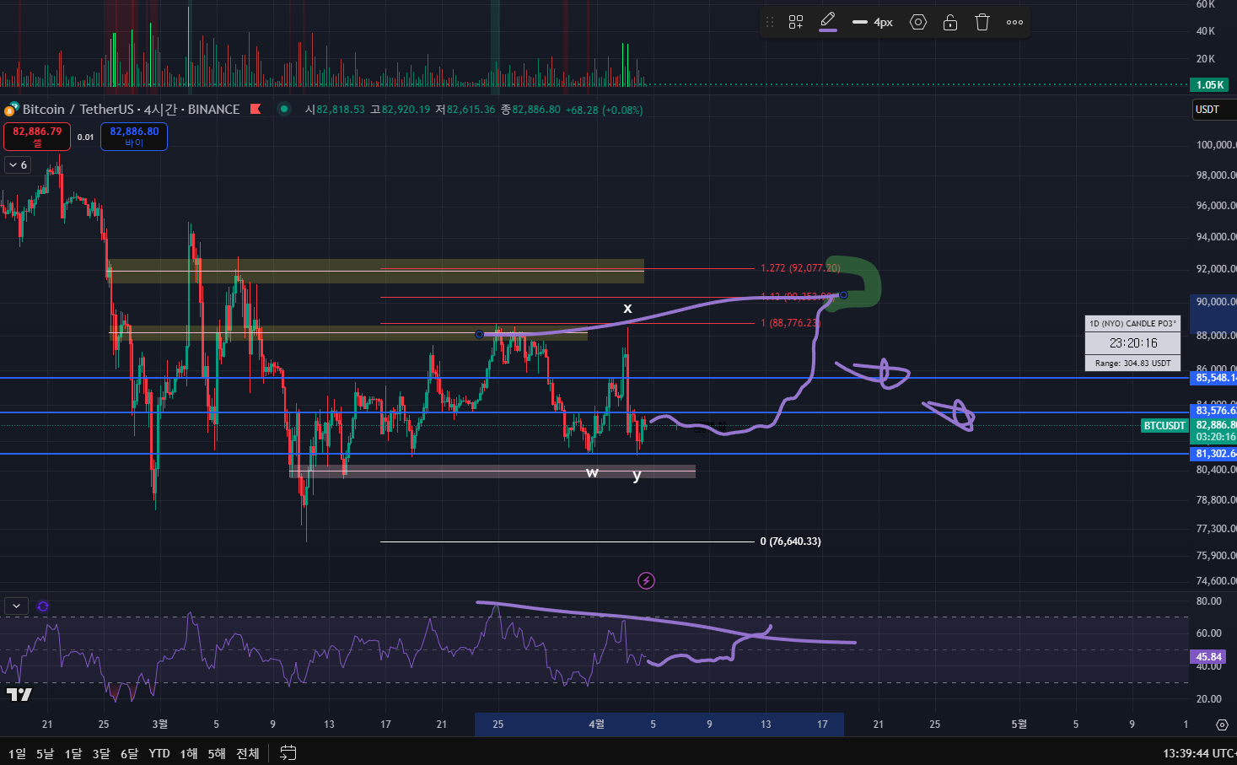Open chart settings gear on the time axis
The width and height of the screenshot is (1237, 765).
click(x=1222, y=725)
